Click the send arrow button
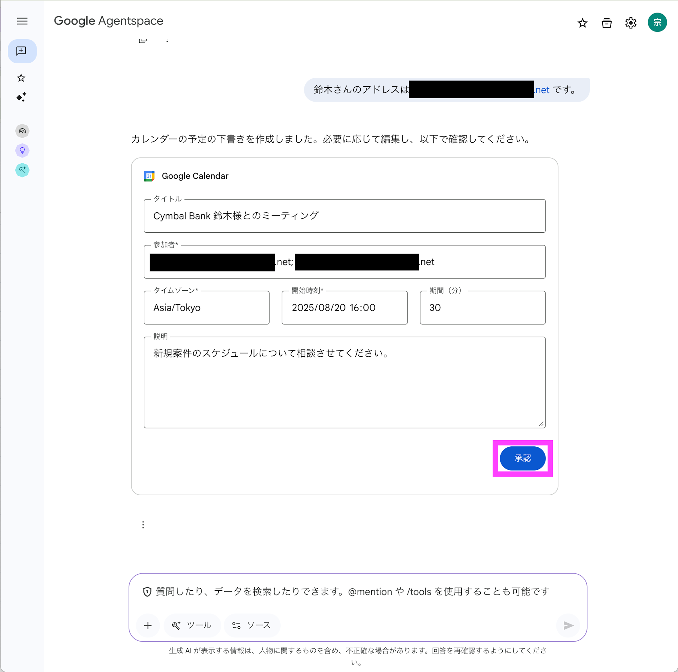678x672 pixels. (x=568, y=625)
